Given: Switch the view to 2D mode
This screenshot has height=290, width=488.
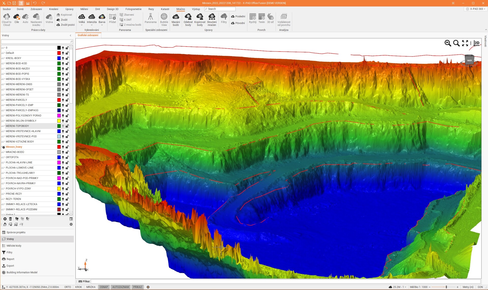Looking at the screenshot, I should [x=477, y=43].
